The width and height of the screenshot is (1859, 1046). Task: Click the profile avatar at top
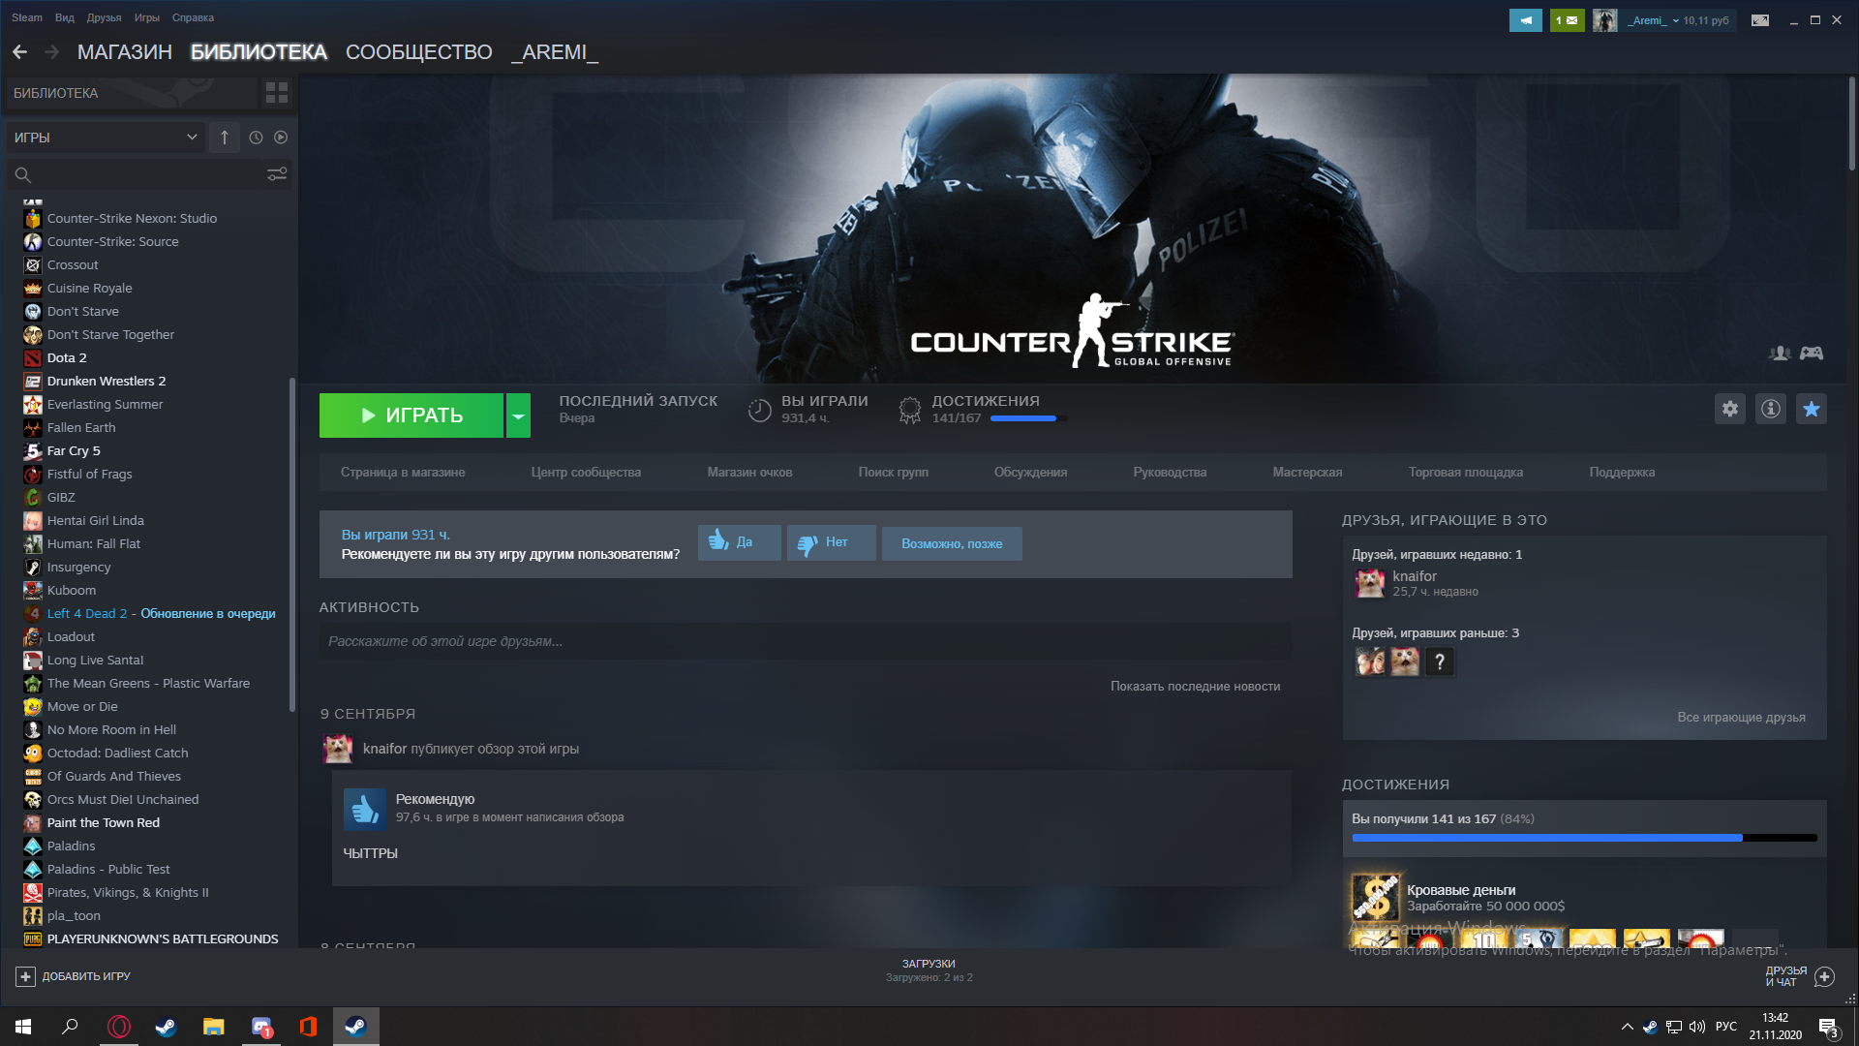point(1605,19)
